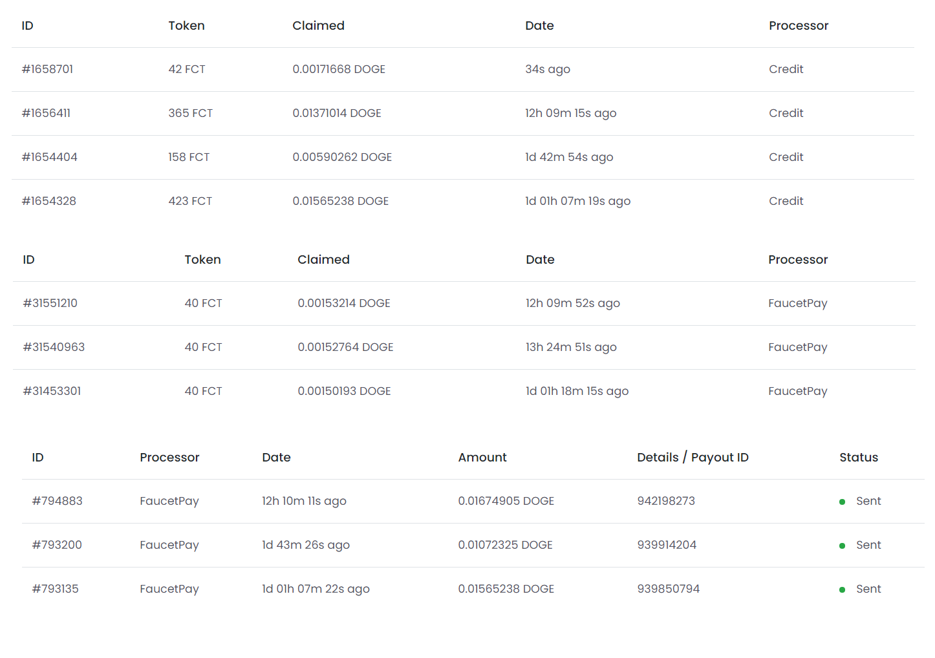Click FaucetPay processor for #31453301
Image resolution: width=935 pixels, height=658 pixels.
[x=797, y=391]
